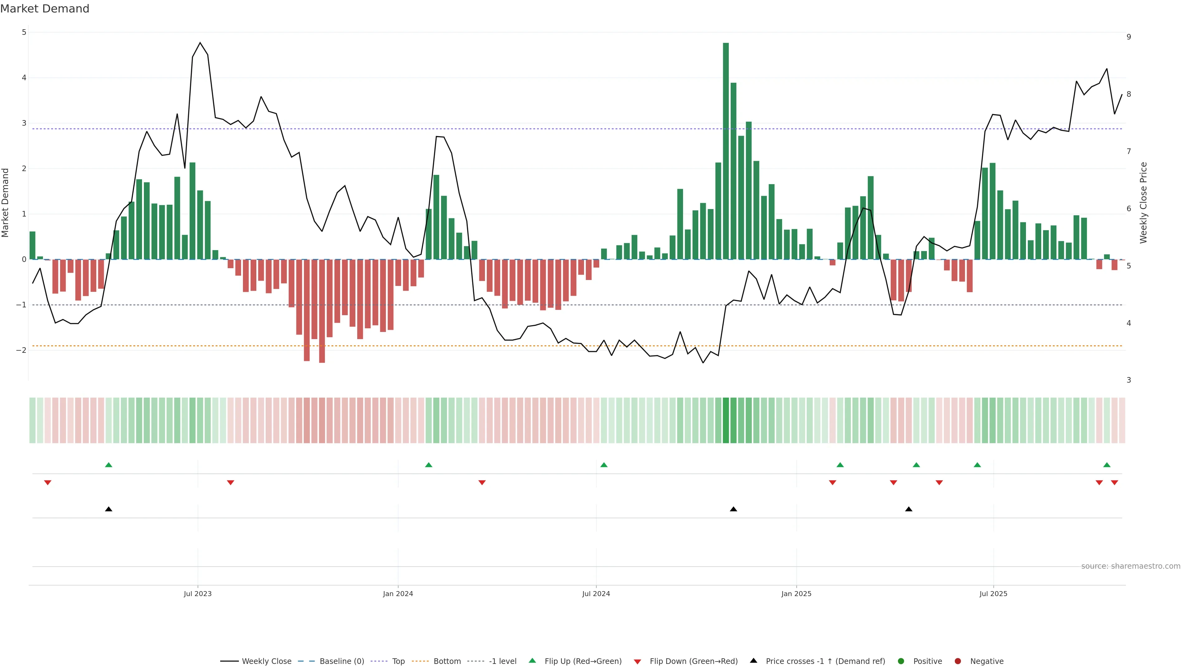Click first green flip-up marker in timeline
Viewport: 1196px width, 672px height.
tap(109, 465)
